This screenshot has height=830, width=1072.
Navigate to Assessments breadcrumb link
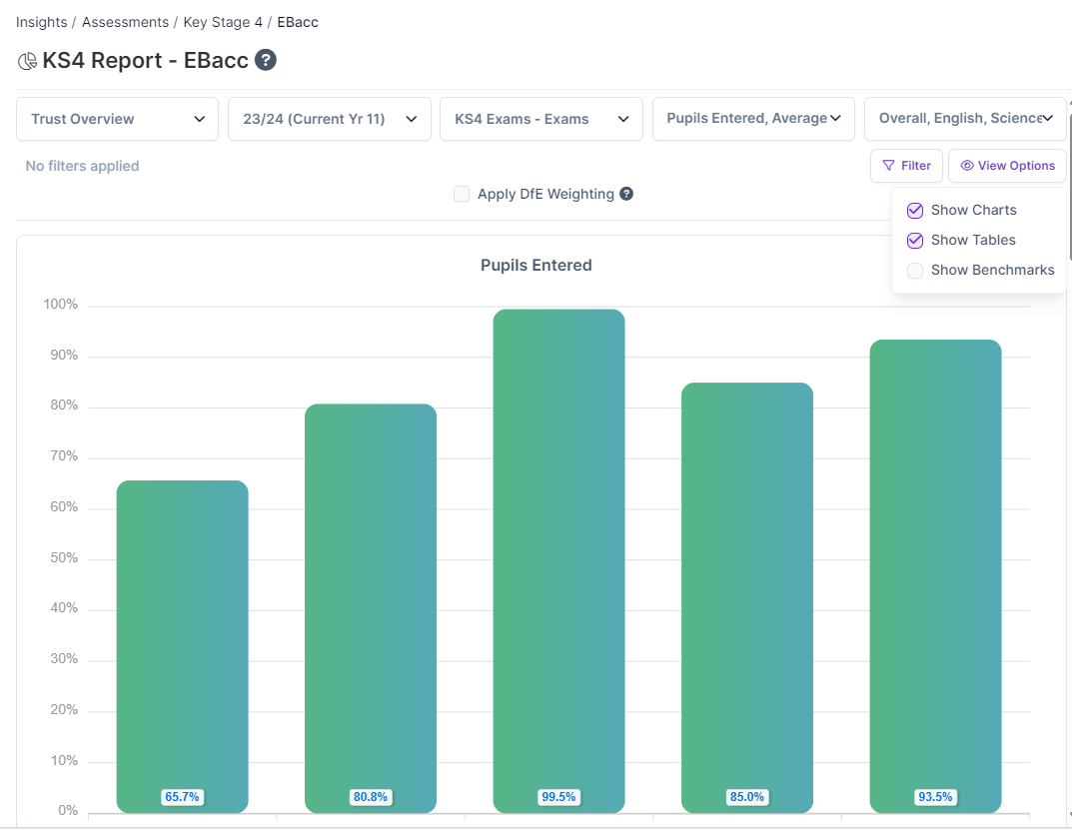click(126, 22)
